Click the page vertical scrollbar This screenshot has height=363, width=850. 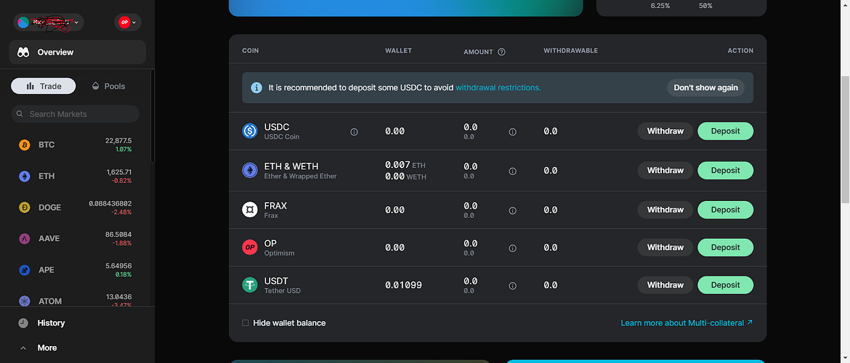[845, 140]
